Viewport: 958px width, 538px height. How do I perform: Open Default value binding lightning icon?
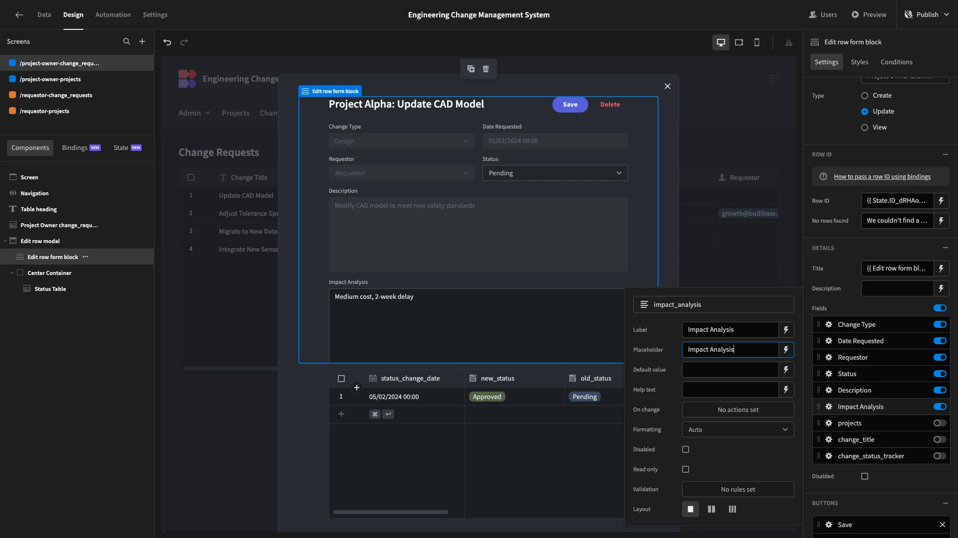pyautogui.click(x=786, y=370)
